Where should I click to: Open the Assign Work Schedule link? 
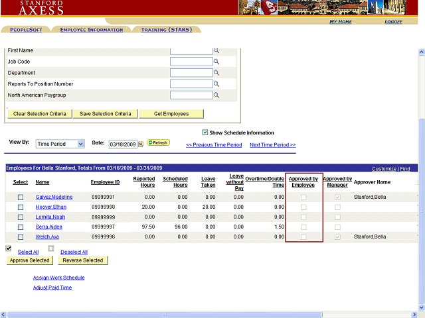58,278
